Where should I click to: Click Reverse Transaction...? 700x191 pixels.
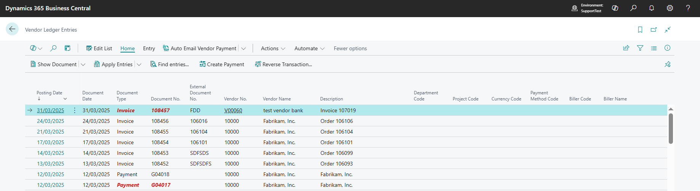[x=284, y=64]
